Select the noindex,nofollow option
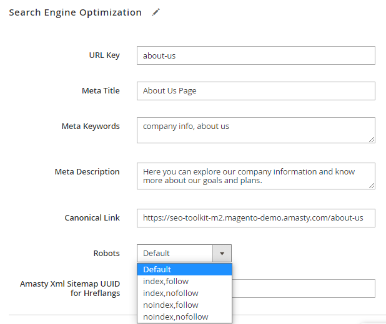This screenshot has width=386, height=324. 184,317
